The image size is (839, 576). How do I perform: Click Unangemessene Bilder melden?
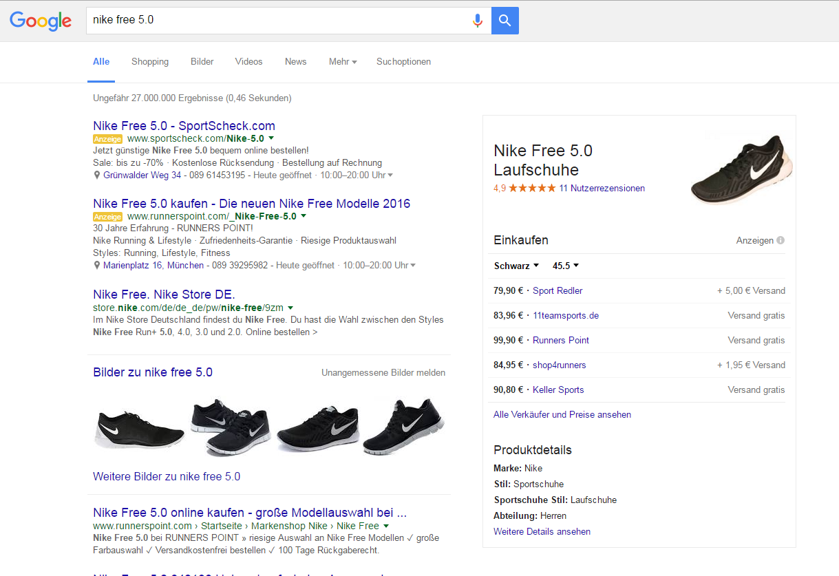tap(383, 372)
